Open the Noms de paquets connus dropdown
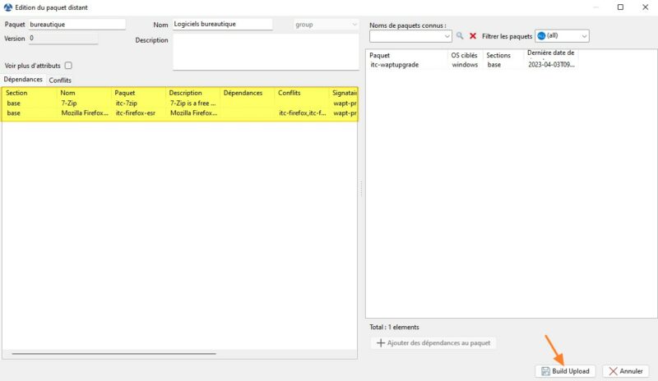 coord(447,36)
